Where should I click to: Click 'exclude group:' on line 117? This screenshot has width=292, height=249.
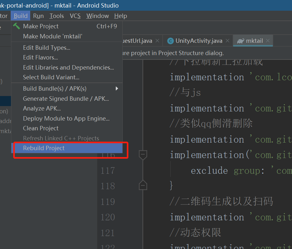[x=227, y=171]
